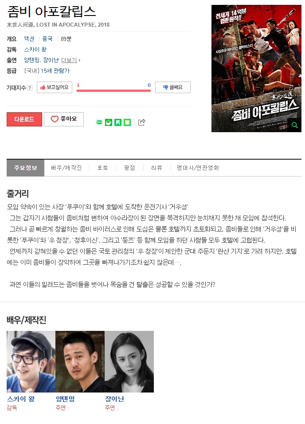This screenshot has height=424, width=305.
Task: Open the 평점 tab
Action: pyautogui.click(x=129, y=168)
